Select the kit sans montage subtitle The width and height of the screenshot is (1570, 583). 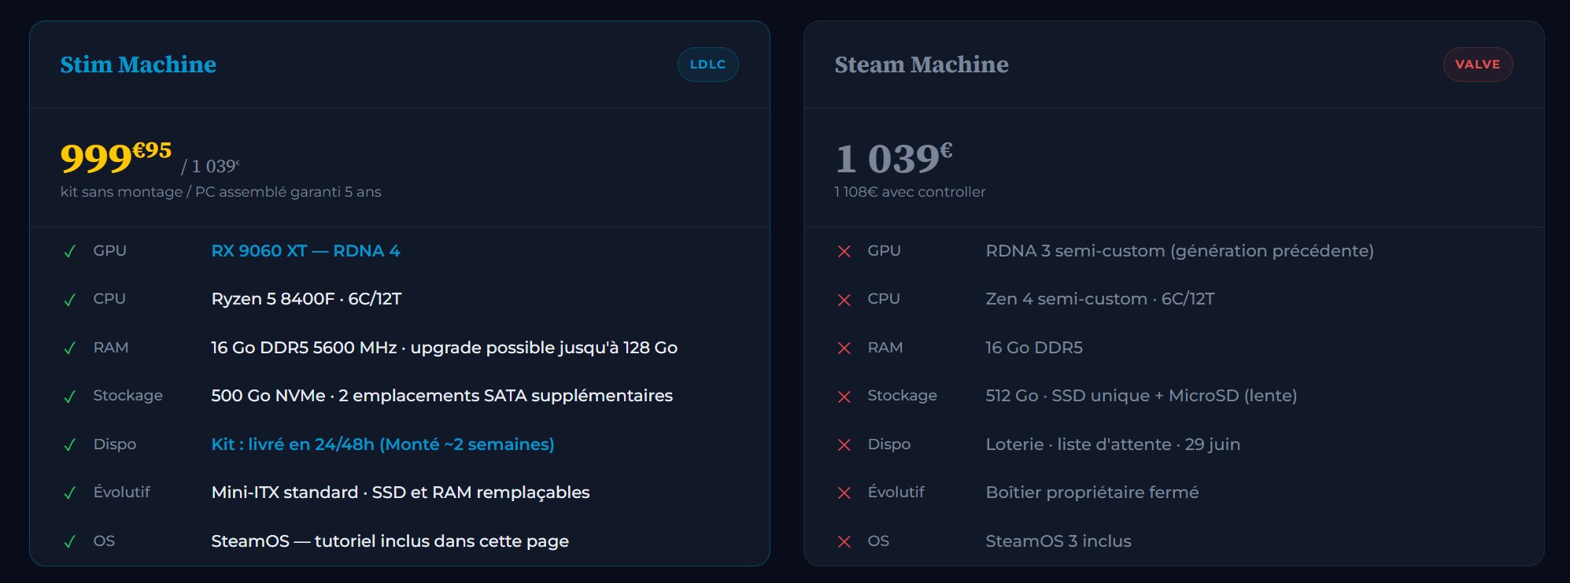coord(220,192)
